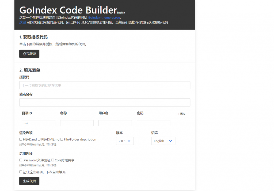Check 记住这些选项，下次自动填充
274x191 pixels.
pyautogui.click(x=21, y=172)
